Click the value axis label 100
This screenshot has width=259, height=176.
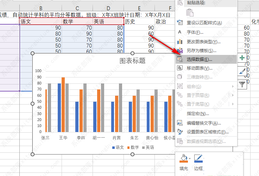click(x=38, y=71)
